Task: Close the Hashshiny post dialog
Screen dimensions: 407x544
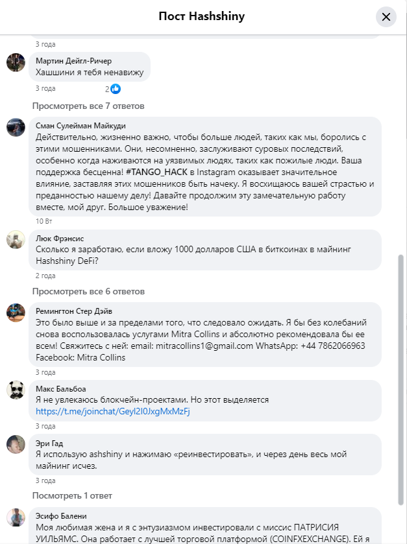Action: point(386,17)
